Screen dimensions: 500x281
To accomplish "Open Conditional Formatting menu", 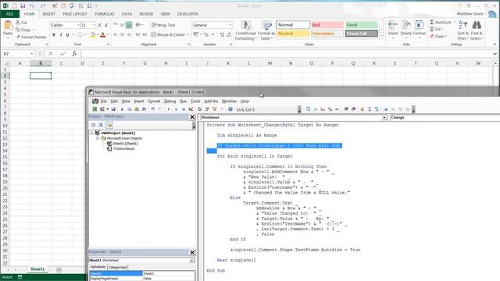I will point(245,30).
